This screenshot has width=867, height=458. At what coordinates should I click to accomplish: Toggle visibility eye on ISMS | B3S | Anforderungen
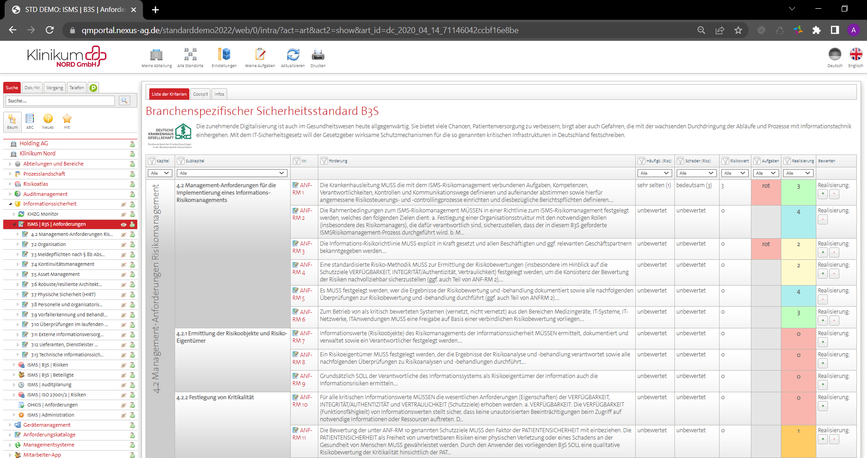(x=122, y=224)
